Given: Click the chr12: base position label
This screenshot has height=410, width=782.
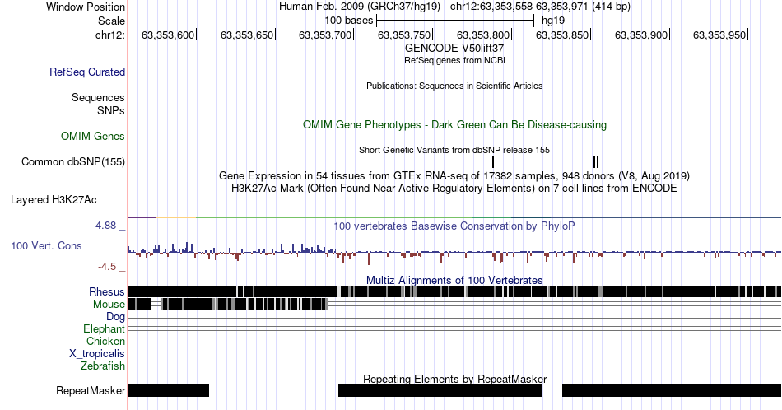Looking at the screenshot, I should (110, 35).
